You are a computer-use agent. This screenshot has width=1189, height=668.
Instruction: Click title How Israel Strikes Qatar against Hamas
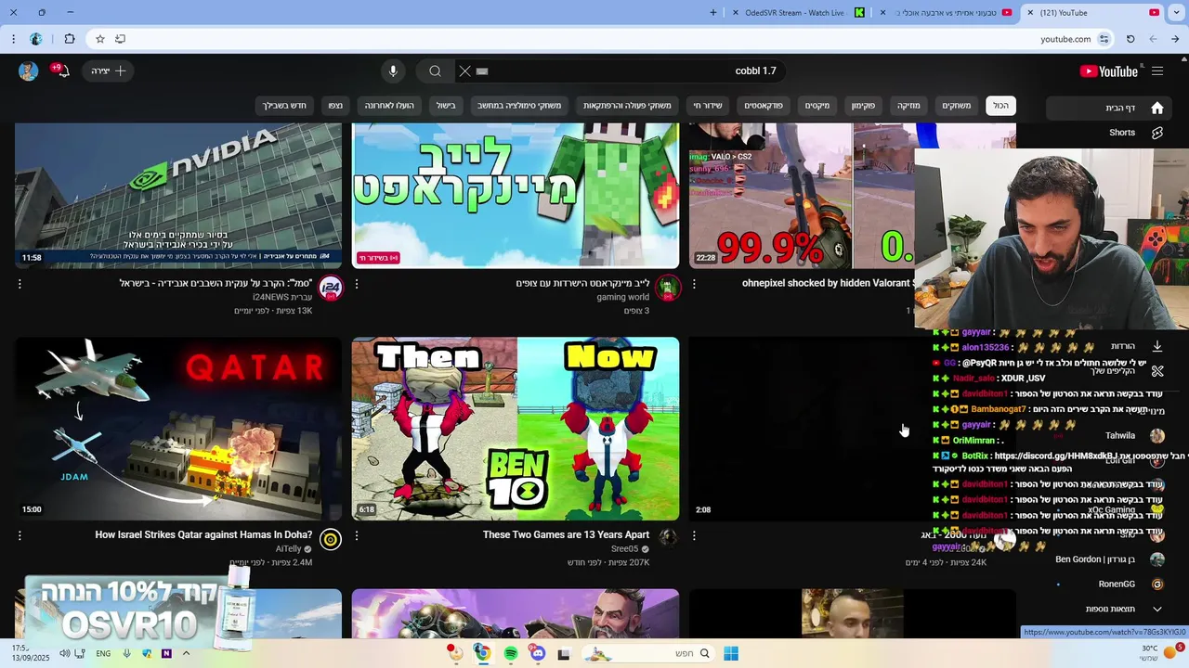coord(203,535)
